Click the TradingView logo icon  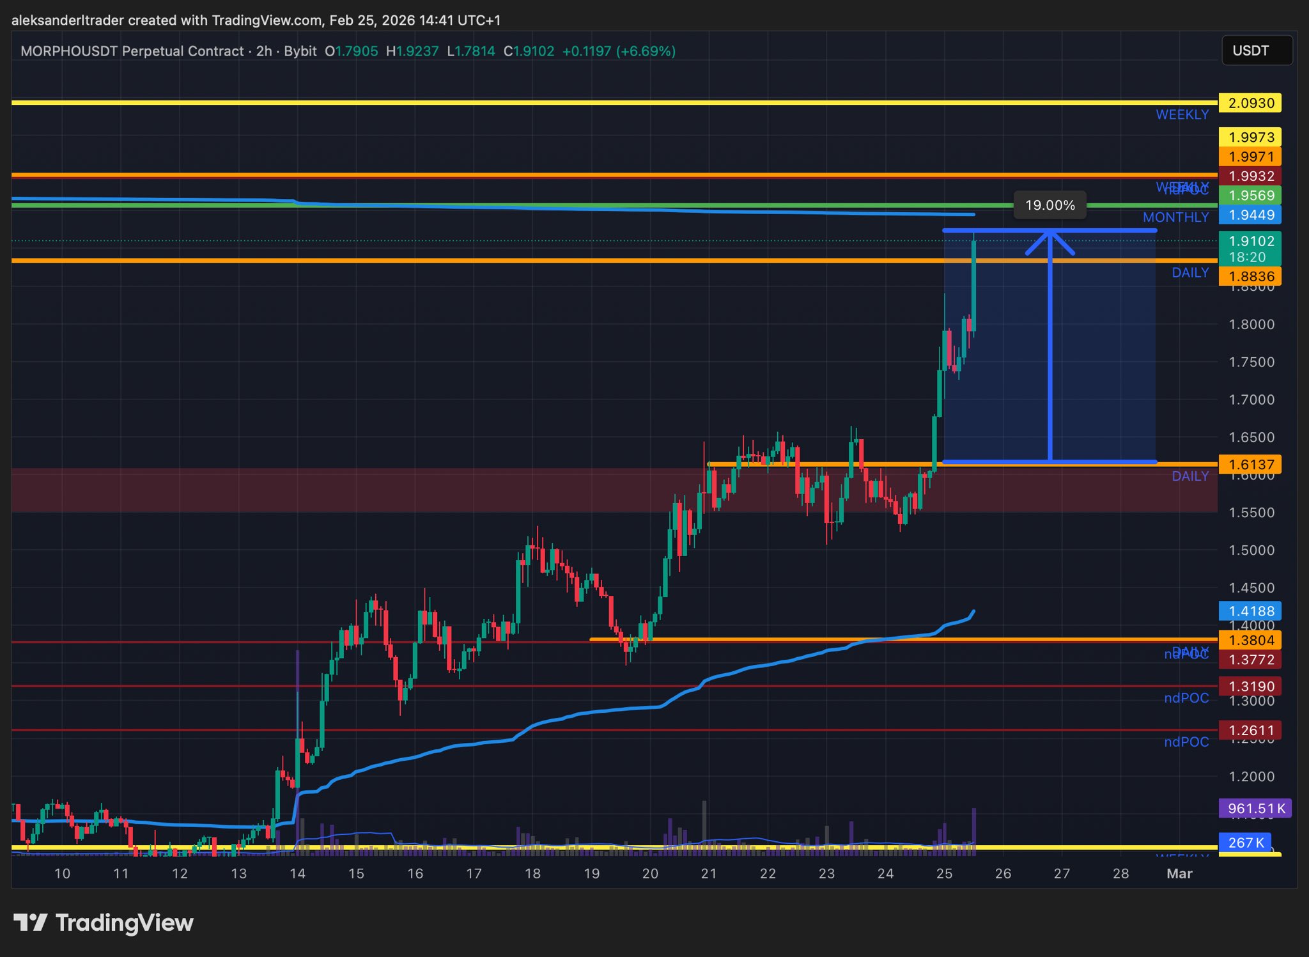click(x=31, y=922)
